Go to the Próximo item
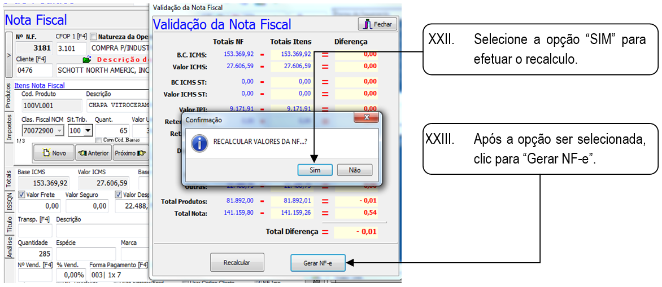The height and width of the screenshot is (287, 662). [x=130, y=153]
